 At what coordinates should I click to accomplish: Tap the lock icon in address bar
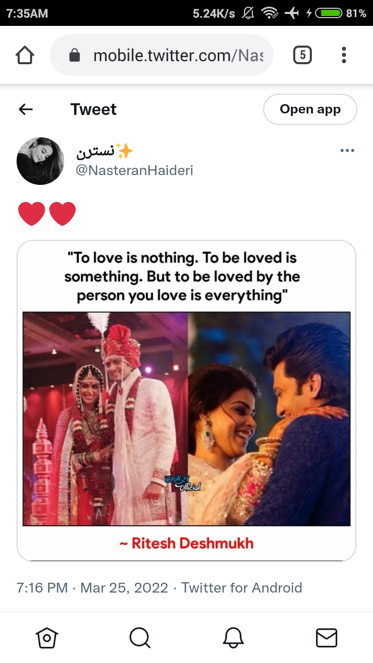[x=75, y=55]
